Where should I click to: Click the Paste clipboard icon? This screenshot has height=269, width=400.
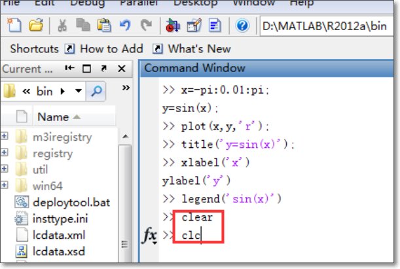pyautogui.click(x=103, y=26)
